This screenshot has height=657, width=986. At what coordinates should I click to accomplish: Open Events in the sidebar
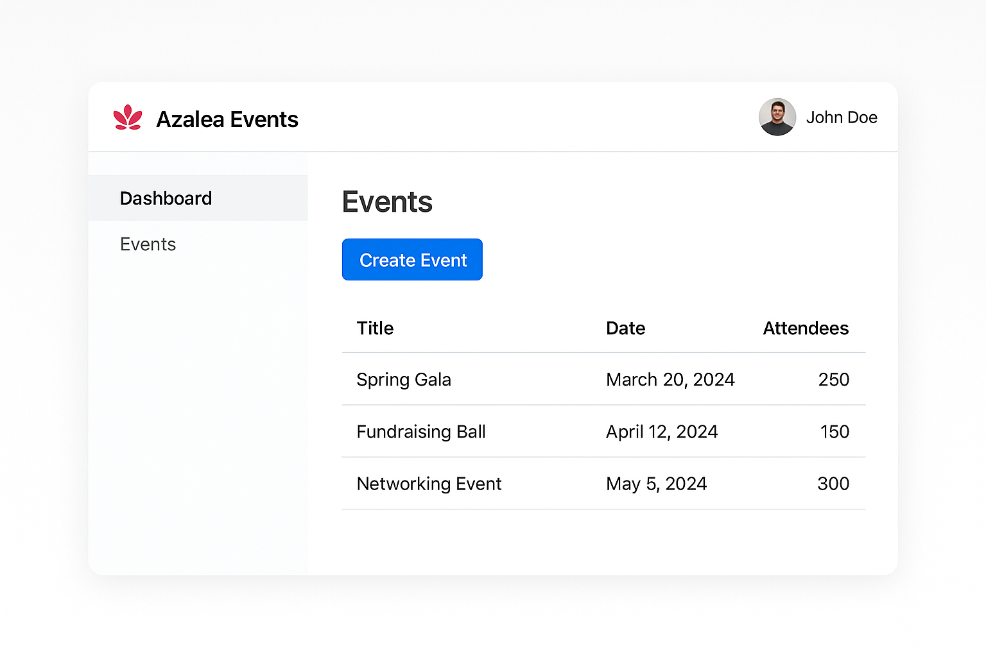(x=148, y=244)
